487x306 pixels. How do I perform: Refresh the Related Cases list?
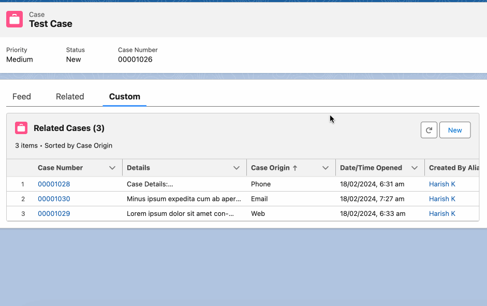pos(429,130)
